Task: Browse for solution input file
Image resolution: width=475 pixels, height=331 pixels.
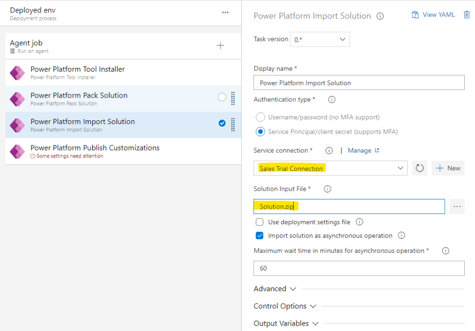Action: click(x=457, y=206)
